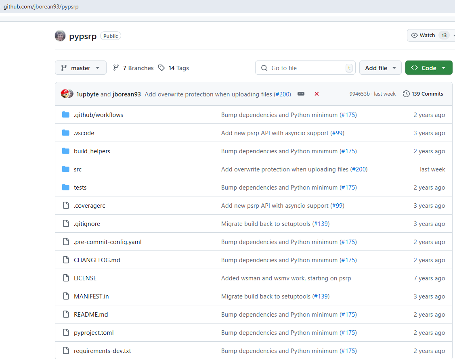
Task: Expand the commit message ellipsis icon
Action: pos(301,94)
